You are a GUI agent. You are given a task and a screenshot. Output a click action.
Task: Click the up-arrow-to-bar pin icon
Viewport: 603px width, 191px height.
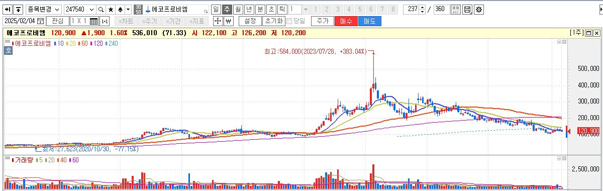tap(18, 10)
